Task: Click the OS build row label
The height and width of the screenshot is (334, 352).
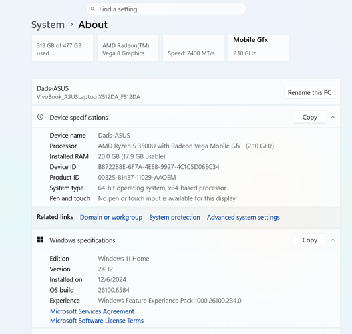Action: point(61,290)
